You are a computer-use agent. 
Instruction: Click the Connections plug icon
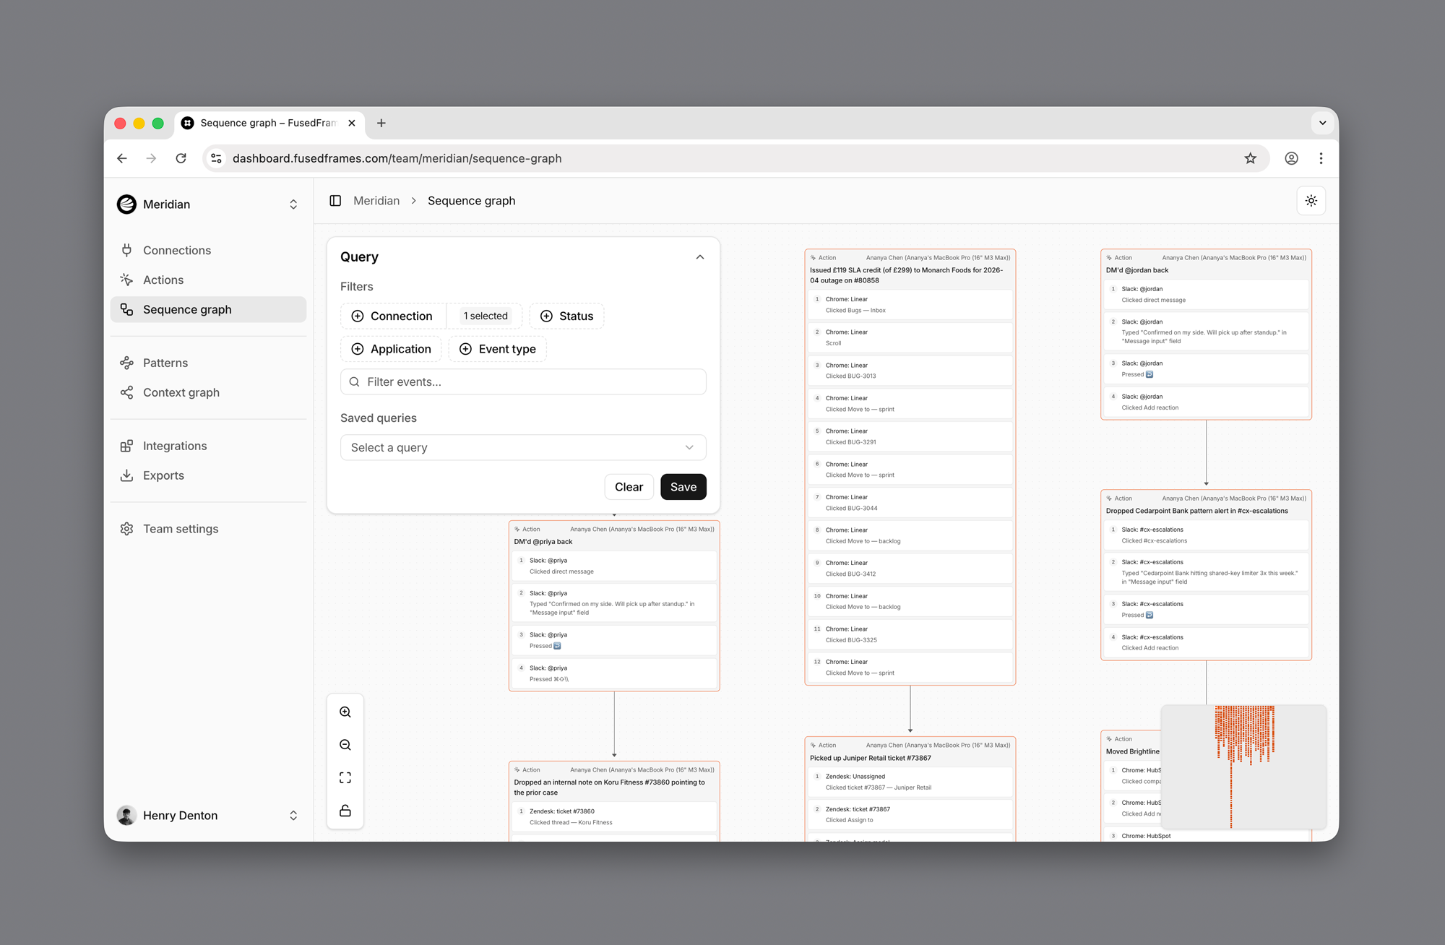(x=126, y=250)
